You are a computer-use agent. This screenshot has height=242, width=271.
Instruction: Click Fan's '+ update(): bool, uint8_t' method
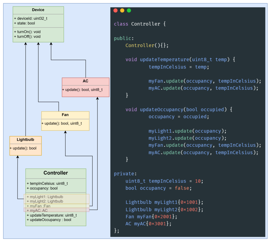coord(62,123)
